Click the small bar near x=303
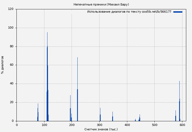The height and width of the screenshot is (132, 192). point(100,116)
